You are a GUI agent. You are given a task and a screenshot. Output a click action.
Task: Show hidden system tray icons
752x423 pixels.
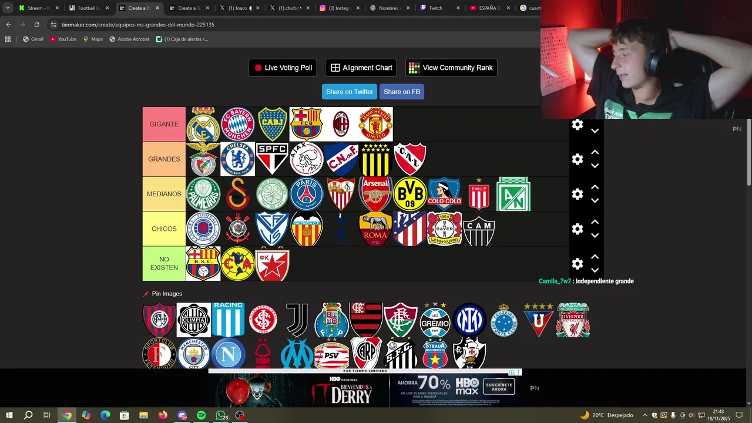(645, 415)
